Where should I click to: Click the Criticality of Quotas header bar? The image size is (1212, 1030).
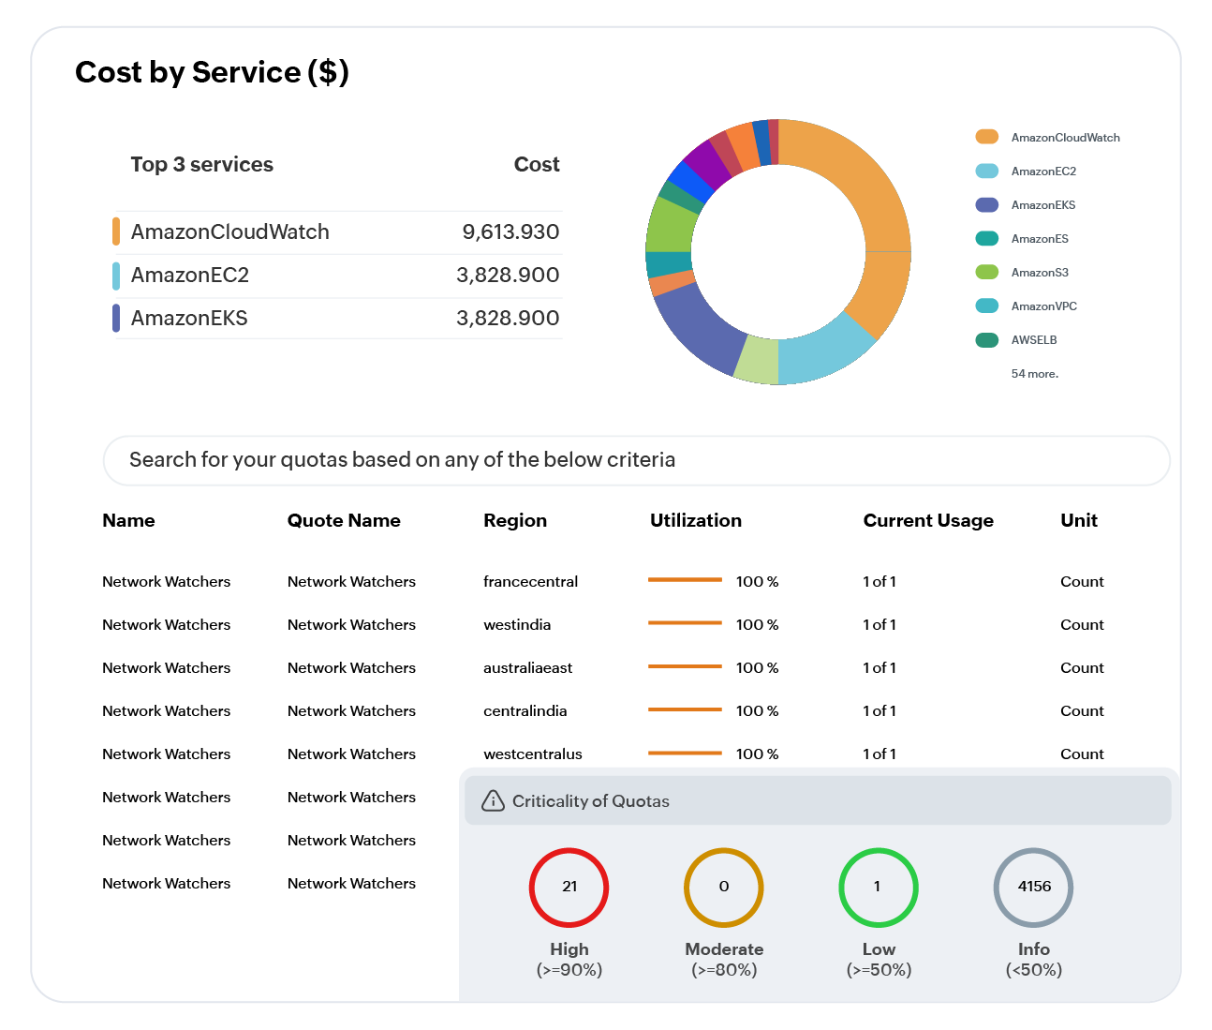(x=818, y=800)
